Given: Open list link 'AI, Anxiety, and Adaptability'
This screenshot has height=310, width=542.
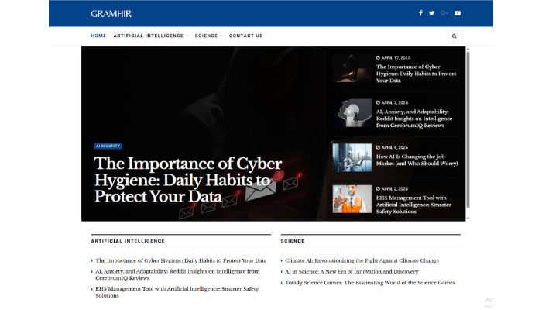Looking at the screenshot, I should [x=177, y=274].
